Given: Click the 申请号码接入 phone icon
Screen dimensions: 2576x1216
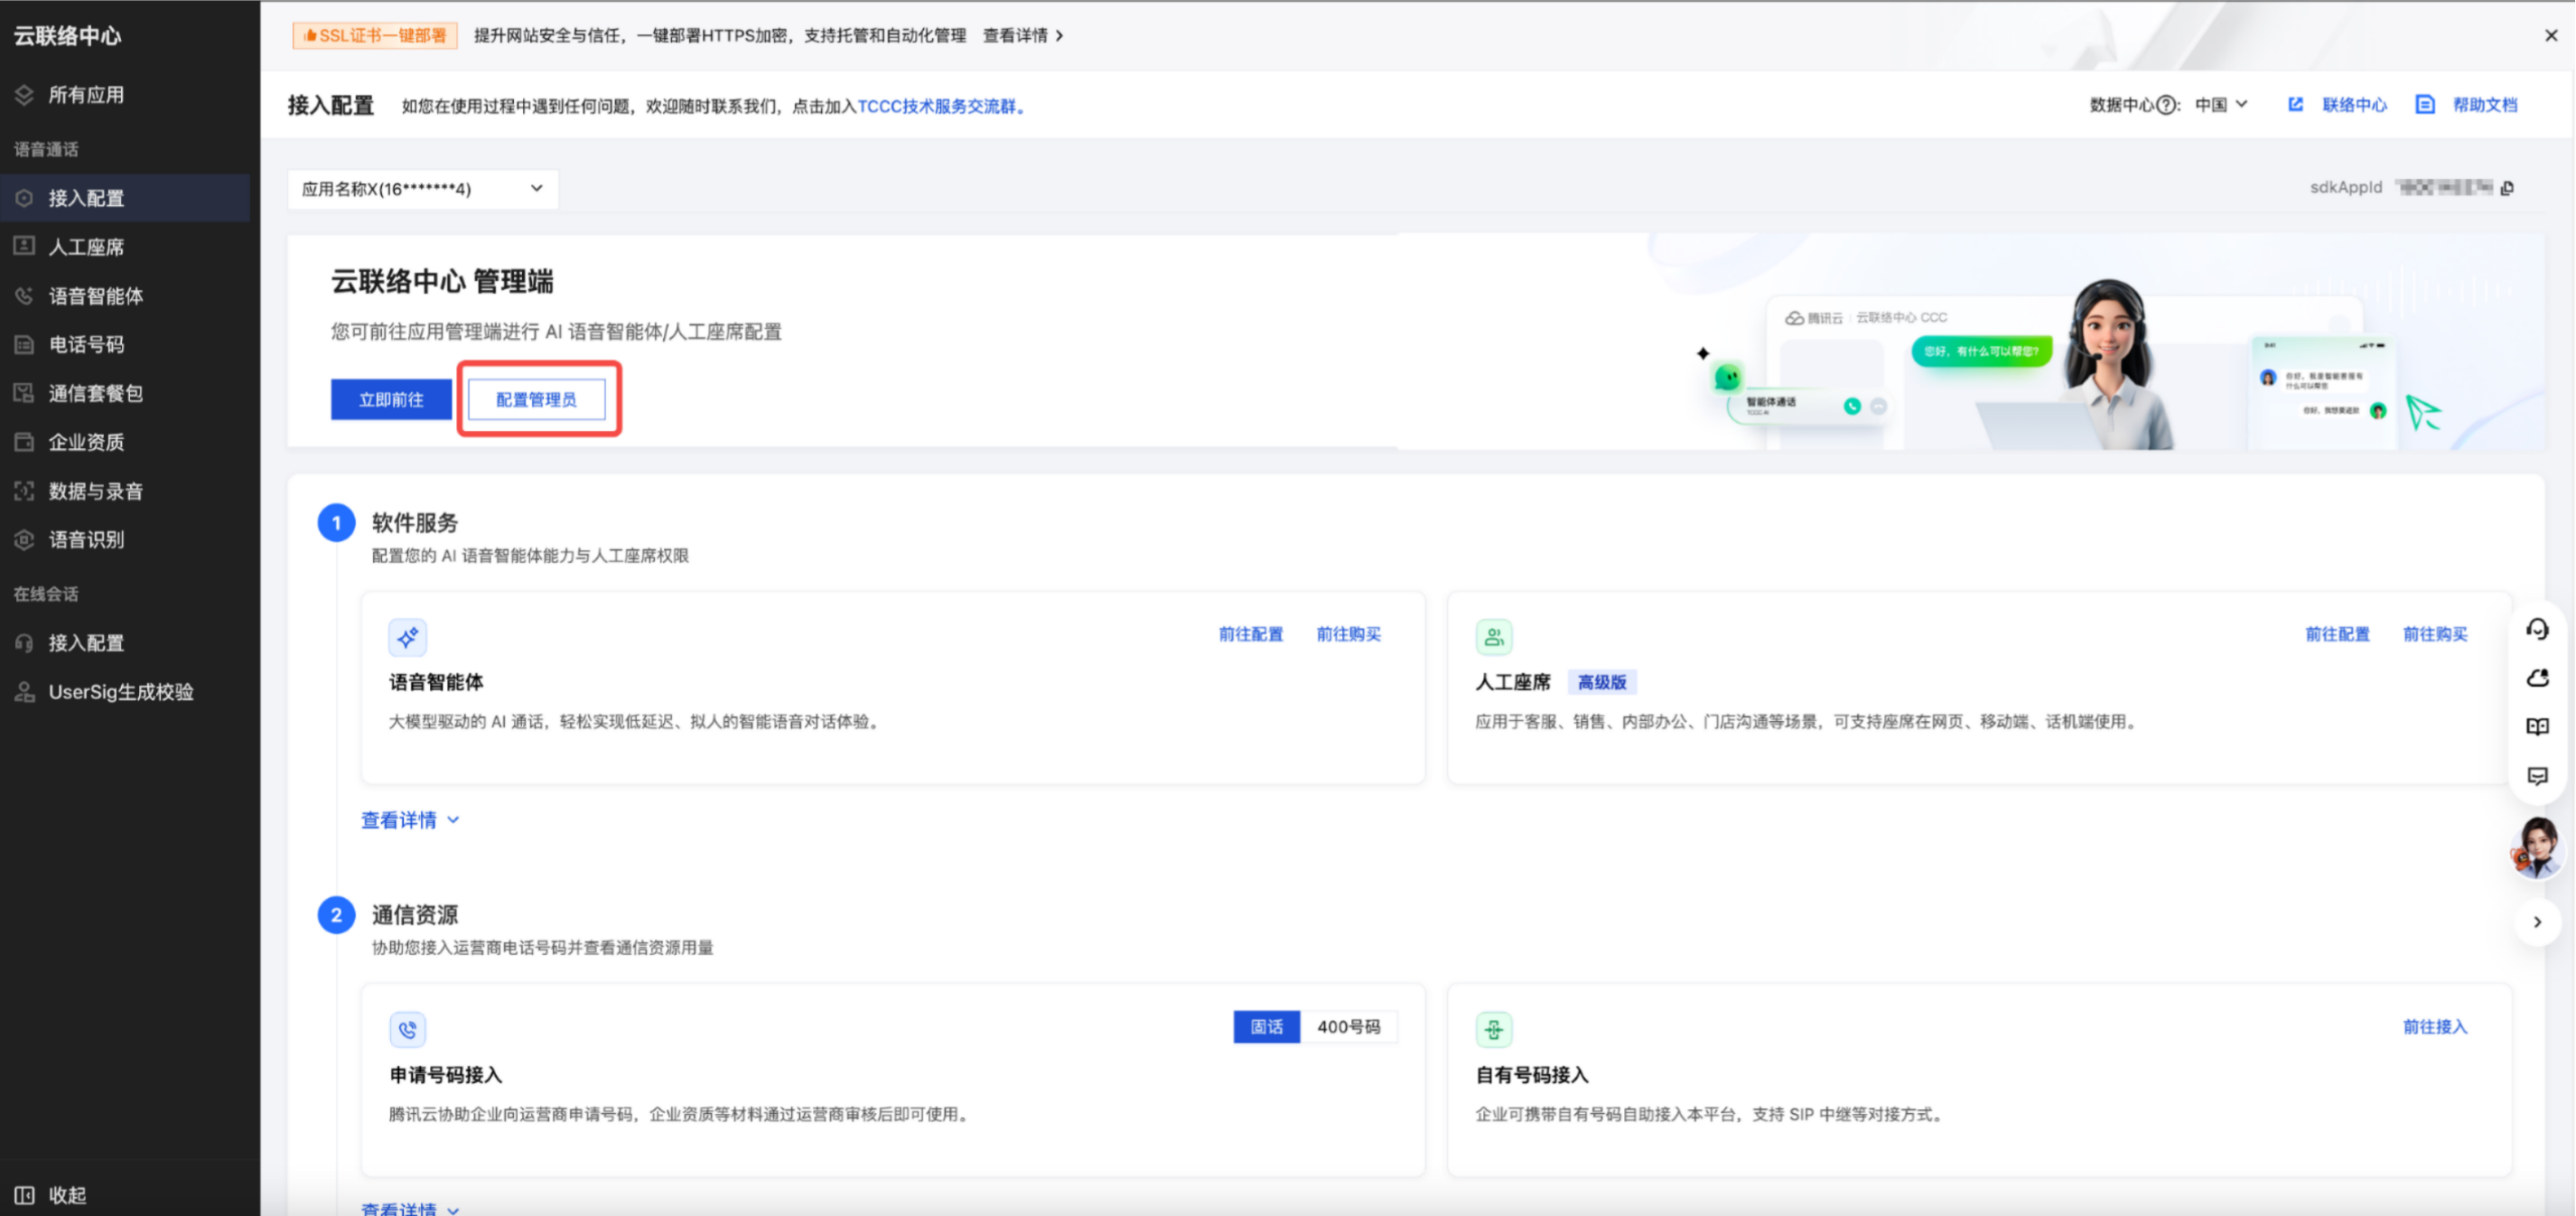Looking at the screenshot, I should point(407,1029).
